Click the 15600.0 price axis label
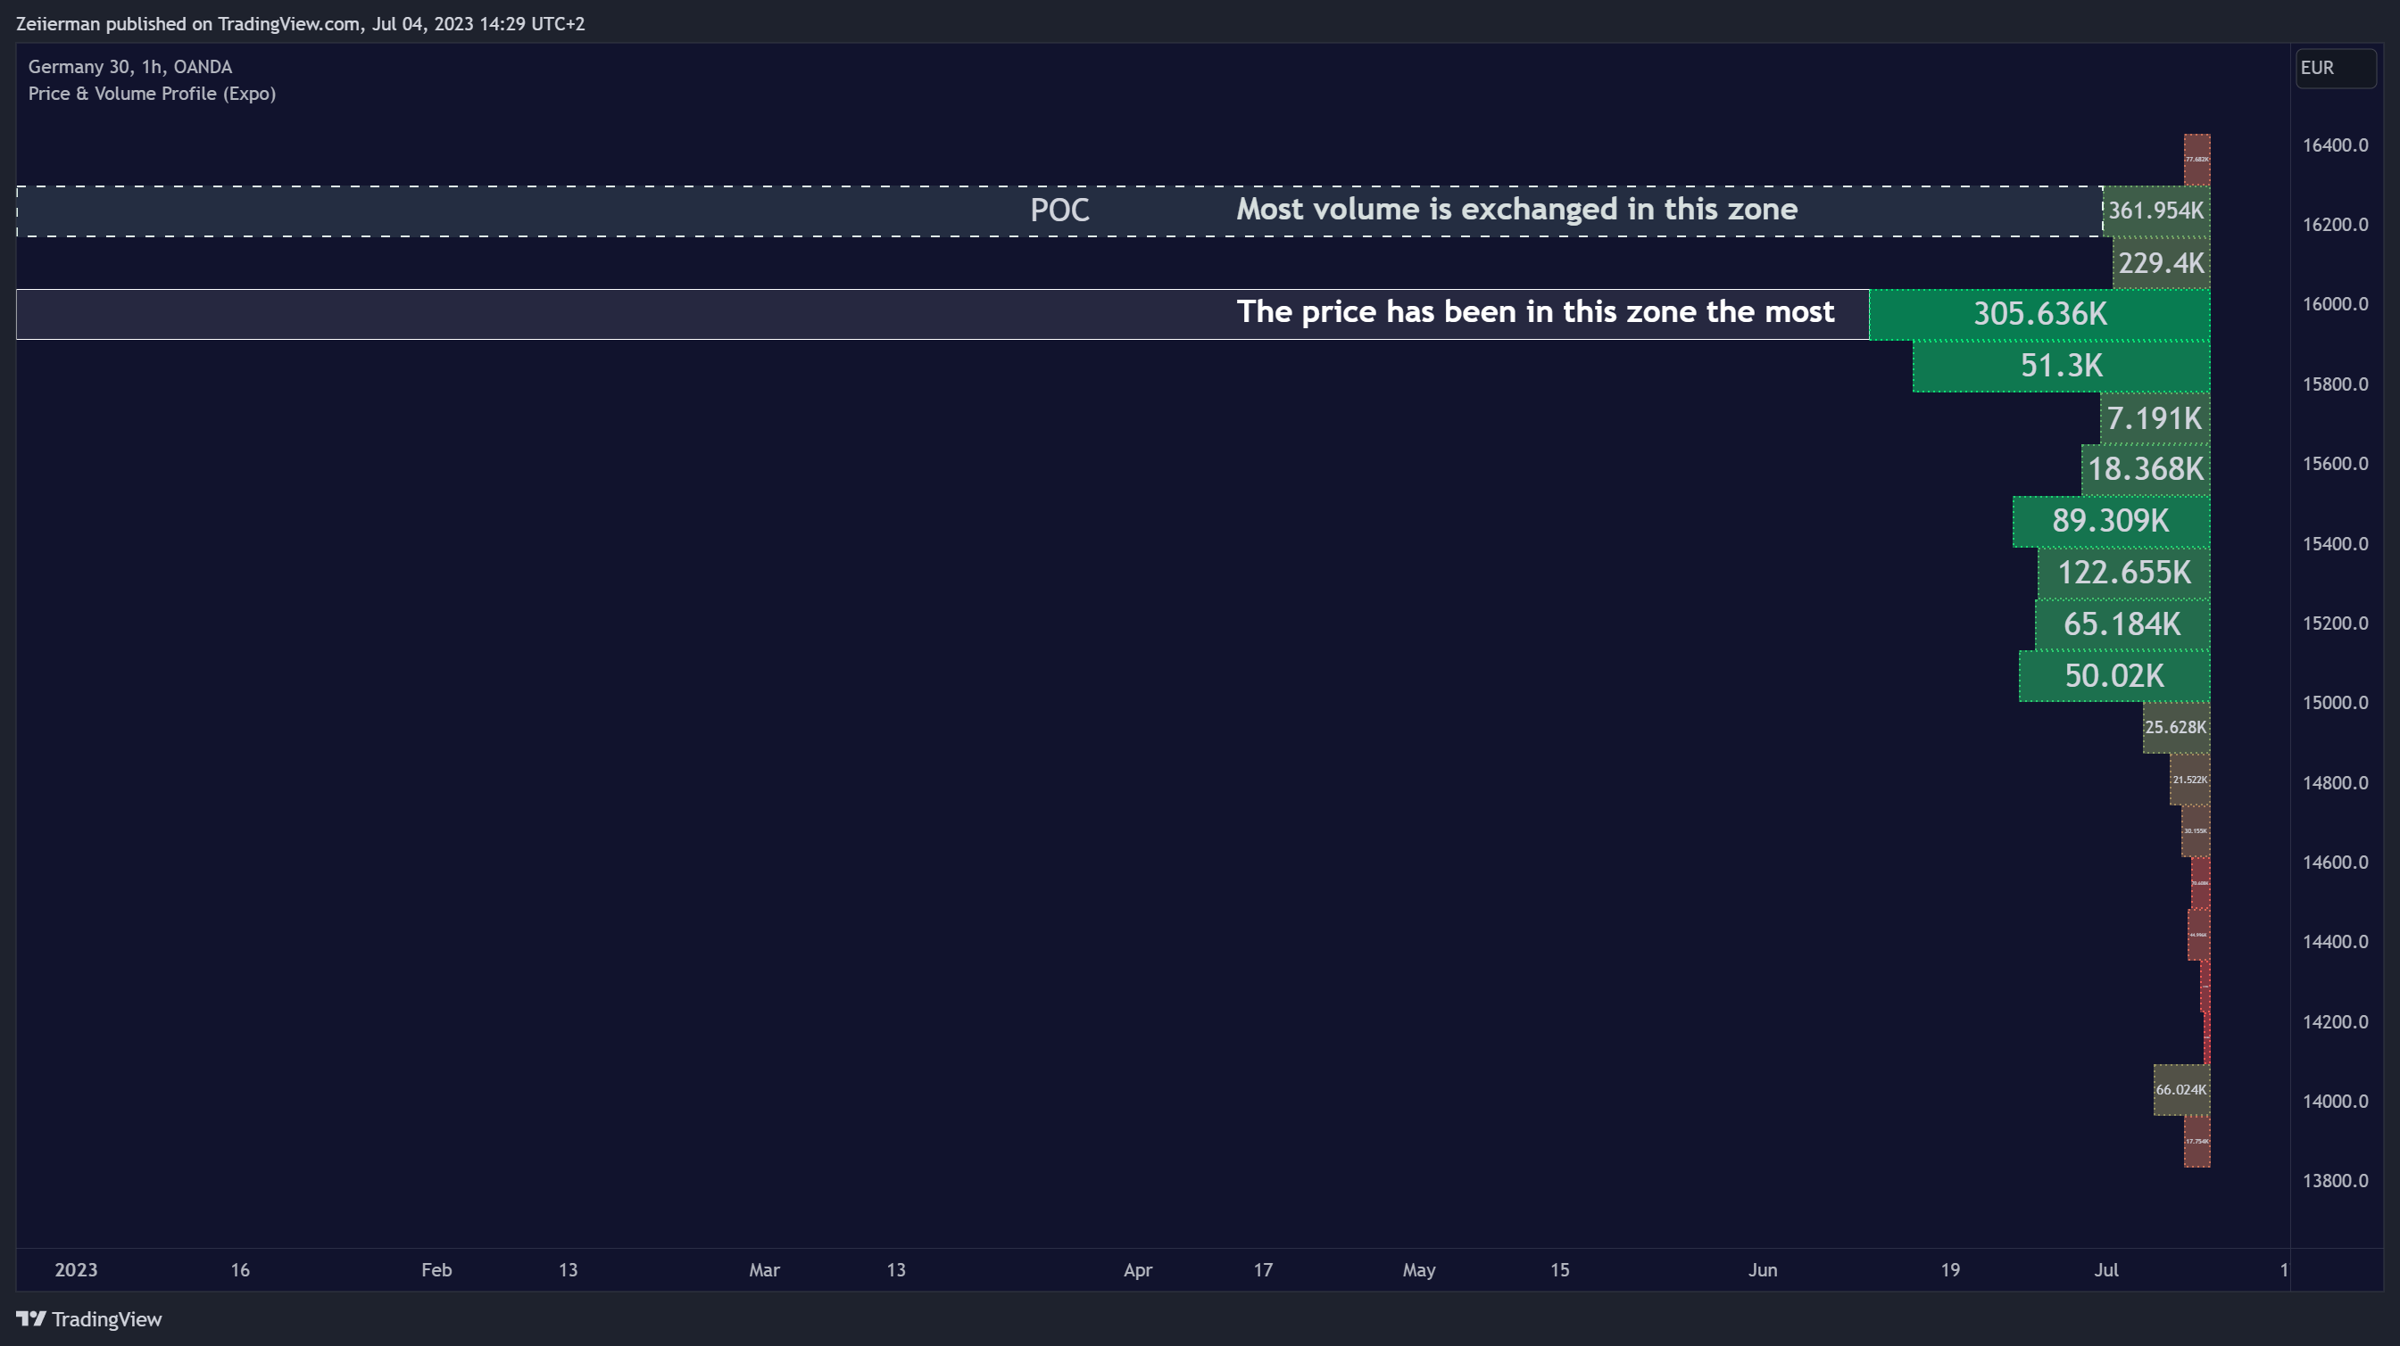Viewport: 2400px width, 1346px height. (2335, 464)
